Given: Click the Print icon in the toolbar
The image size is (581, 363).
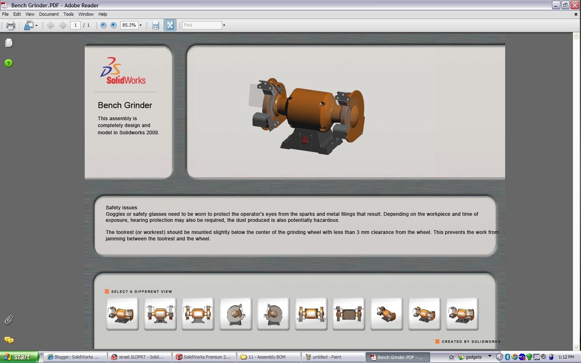Looking at the screenshot, I should [x=11, y=25].
